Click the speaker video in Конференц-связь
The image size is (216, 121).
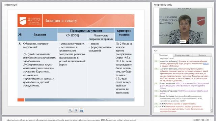(x=183, y=26)
